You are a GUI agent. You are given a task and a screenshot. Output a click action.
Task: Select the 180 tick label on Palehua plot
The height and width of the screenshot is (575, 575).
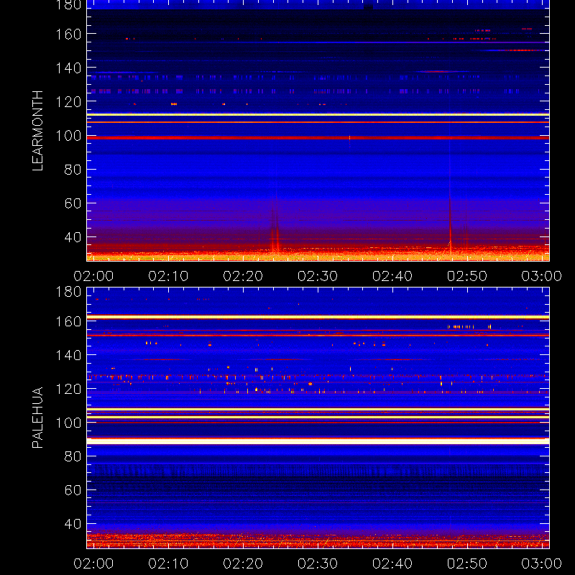pos(68,292)
